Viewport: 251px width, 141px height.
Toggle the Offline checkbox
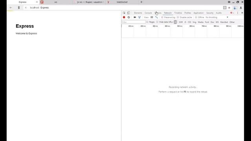tap(196, 17)
